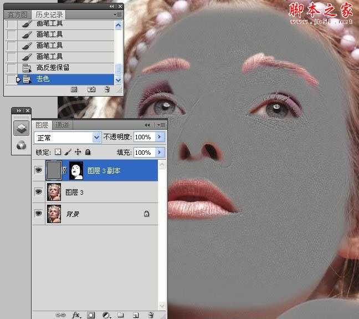359x319 pixels.
Task: Collapse the History panel with double arrows
Action: click(112, 7)
